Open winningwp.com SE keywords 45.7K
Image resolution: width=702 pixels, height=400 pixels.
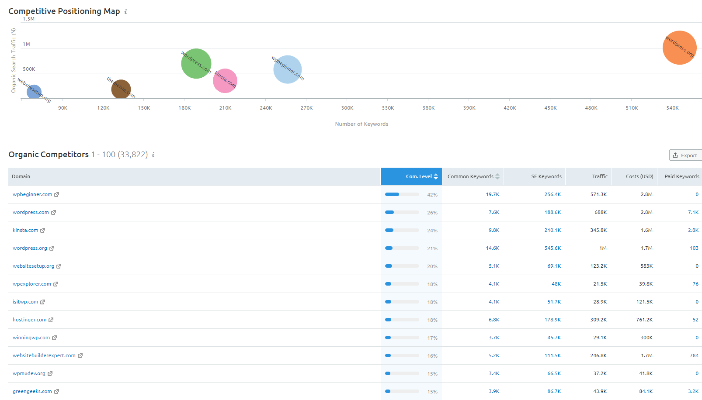pos(554,338)
